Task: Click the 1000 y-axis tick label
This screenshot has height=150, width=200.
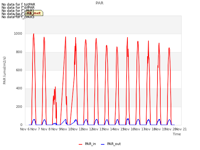Action: (18, 33)
